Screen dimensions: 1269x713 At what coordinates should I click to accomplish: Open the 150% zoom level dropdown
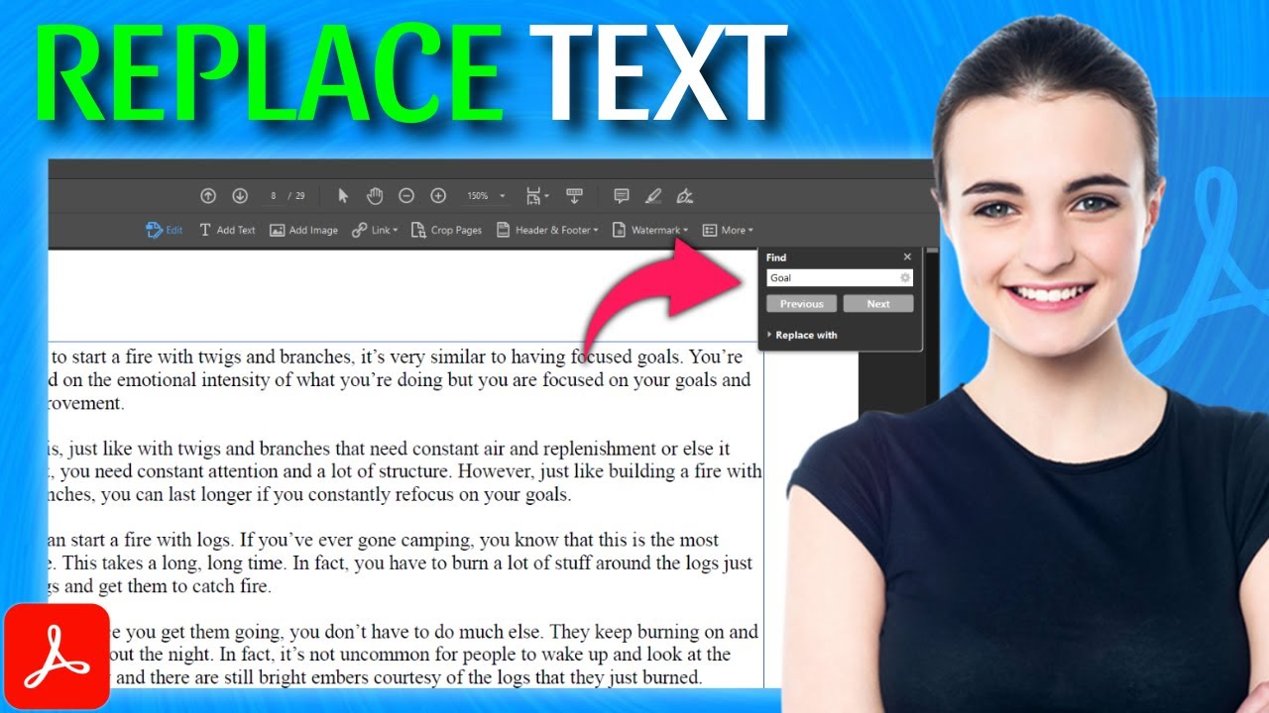(x=486, y=196)
